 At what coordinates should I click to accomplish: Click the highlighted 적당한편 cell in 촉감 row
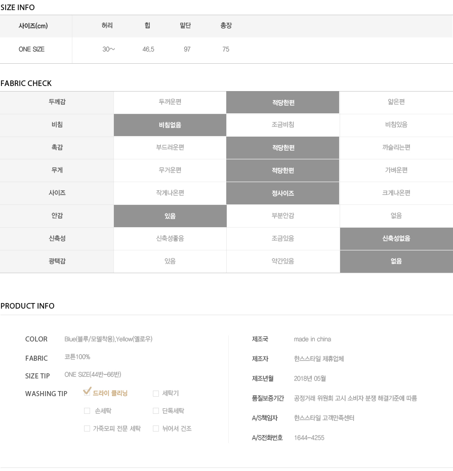coord(283,148)
